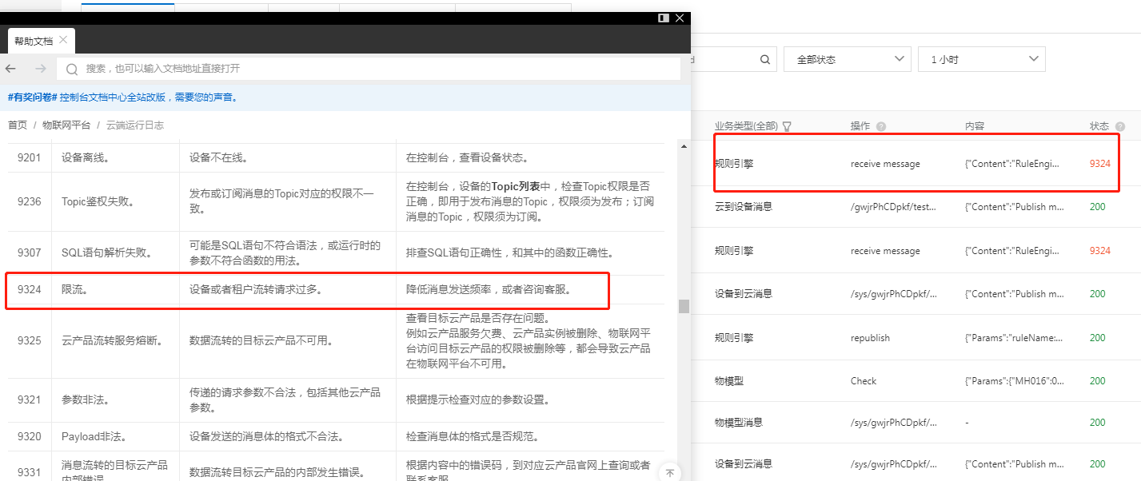Image resolution: width=1141 pixels, height=481 pixels.
Task: Open the #有奖问卷# survey announcement link
Action: [x=124, y=97]
